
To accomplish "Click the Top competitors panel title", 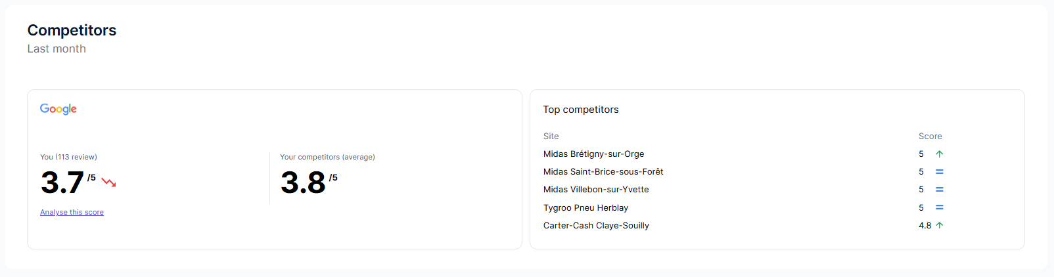I will [x=580, y=110].
